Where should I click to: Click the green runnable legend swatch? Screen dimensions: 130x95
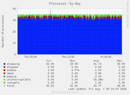click(4, 83)
